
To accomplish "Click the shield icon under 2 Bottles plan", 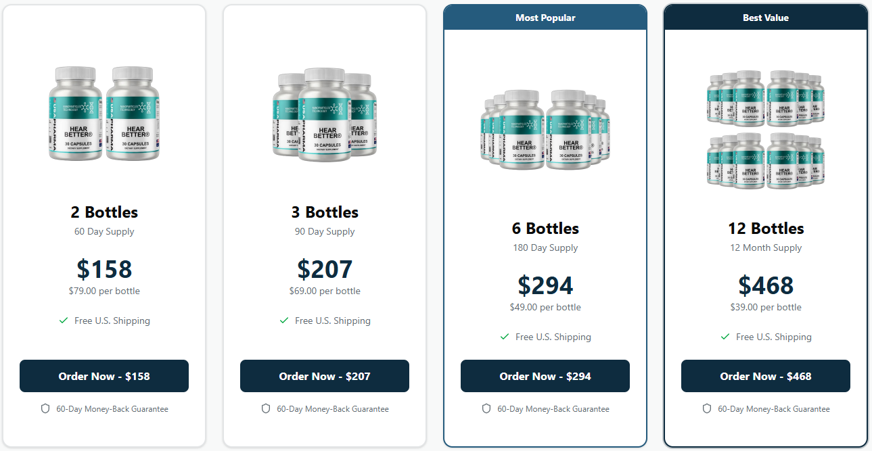I will click(x=45, y=408).
